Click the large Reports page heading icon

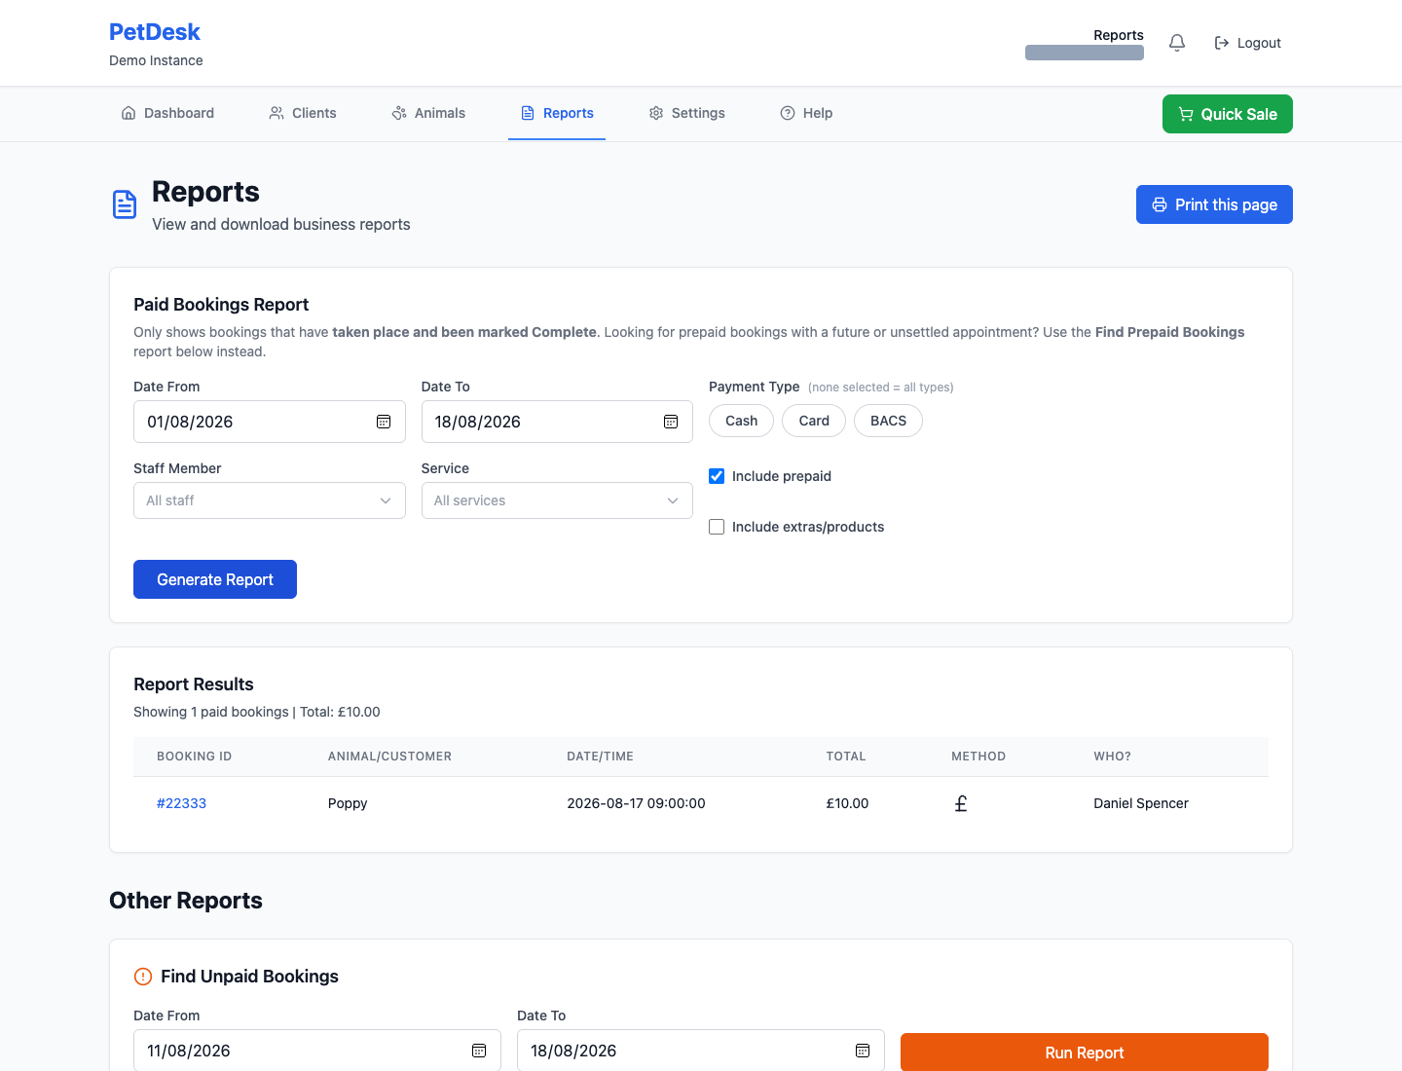[x=125, y=204]
